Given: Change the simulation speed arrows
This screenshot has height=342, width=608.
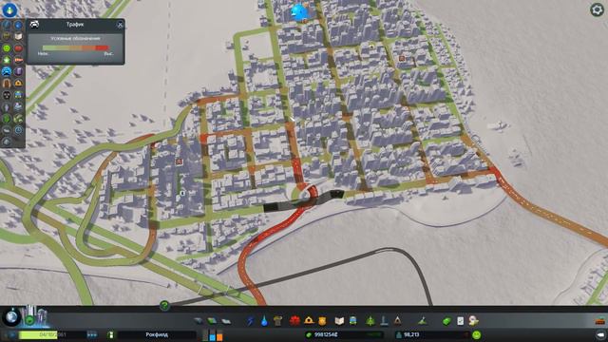Looking at the screenshot, I should [92, 334].
